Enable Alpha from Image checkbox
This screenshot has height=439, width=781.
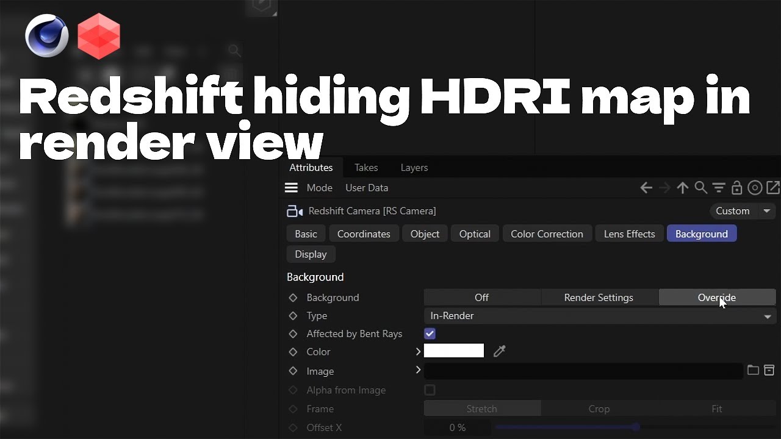(x=430, y=390)
